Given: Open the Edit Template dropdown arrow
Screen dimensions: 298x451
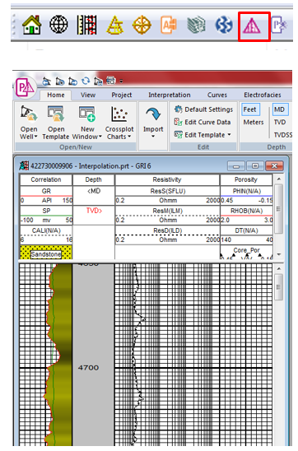Looking at the screenshot, I should pyautogui.click(x=229, y=135).
